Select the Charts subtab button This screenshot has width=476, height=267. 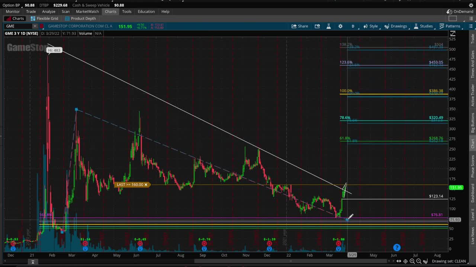(x=15, y=19)
